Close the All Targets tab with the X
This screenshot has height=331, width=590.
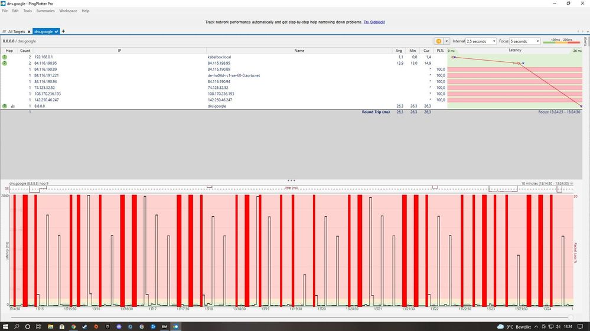click(29, 32)
